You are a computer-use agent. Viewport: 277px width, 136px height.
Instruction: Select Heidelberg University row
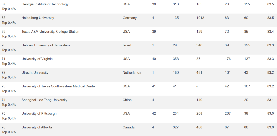coord(138,20)
